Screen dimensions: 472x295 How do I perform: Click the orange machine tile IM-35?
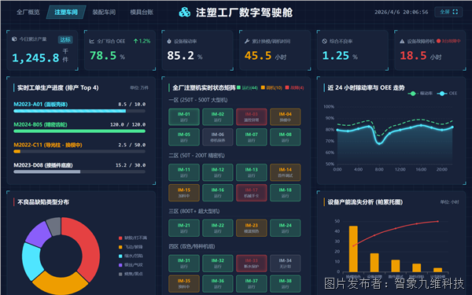tap(184, 283)
